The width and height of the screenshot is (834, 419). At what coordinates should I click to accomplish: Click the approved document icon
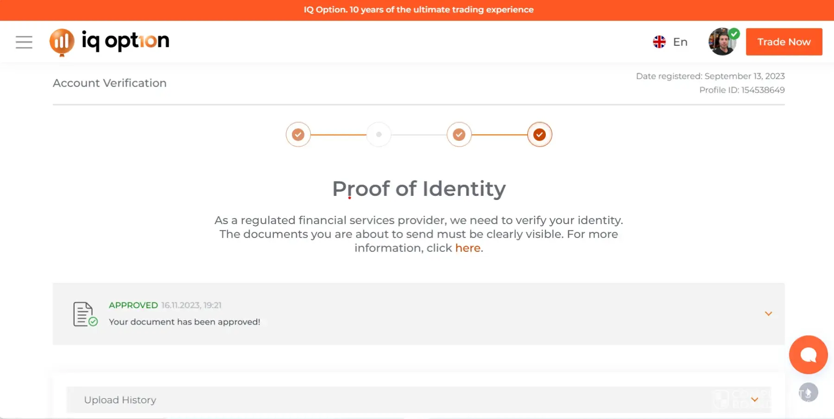tap(85, 314)
